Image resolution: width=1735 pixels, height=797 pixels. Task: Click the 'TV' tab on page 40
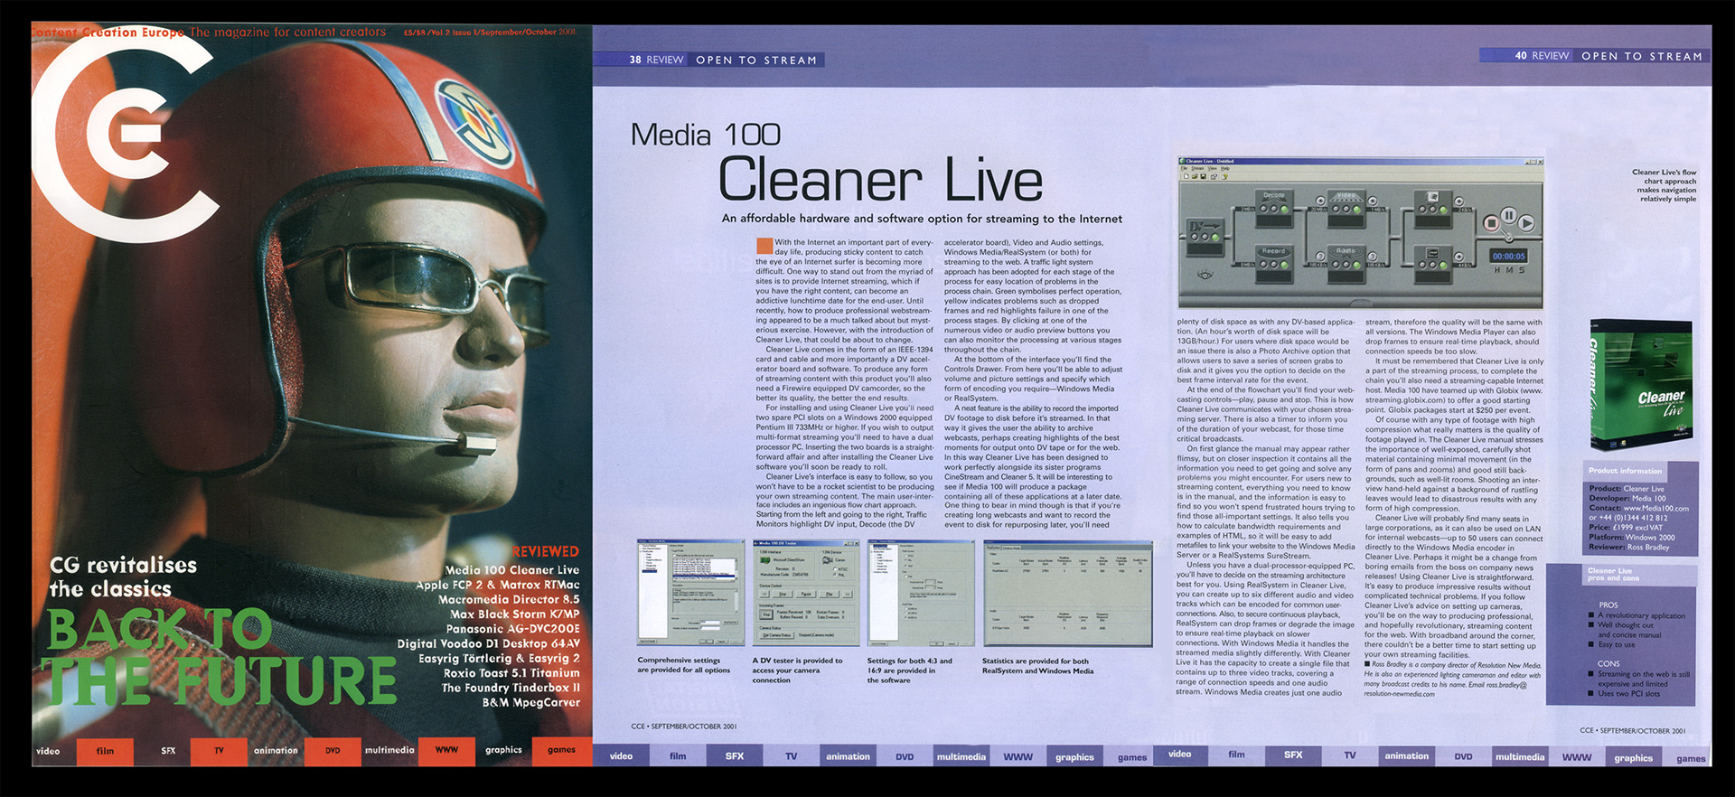pos(1350,755)
